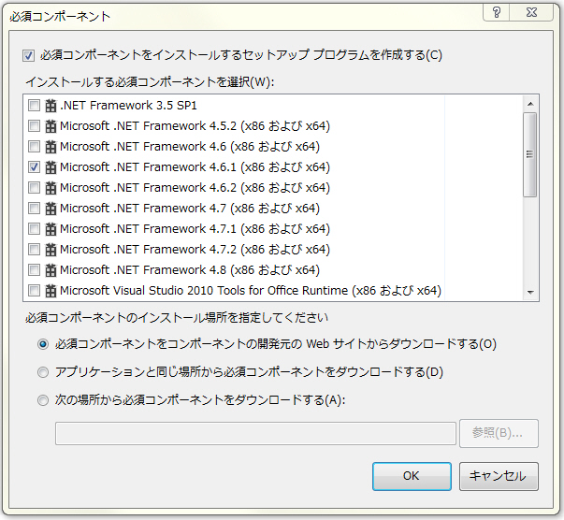Check the .NET Framework 4.5.2 checkbox
This screenshot has width=564, height=520.
tap(35, 126)
